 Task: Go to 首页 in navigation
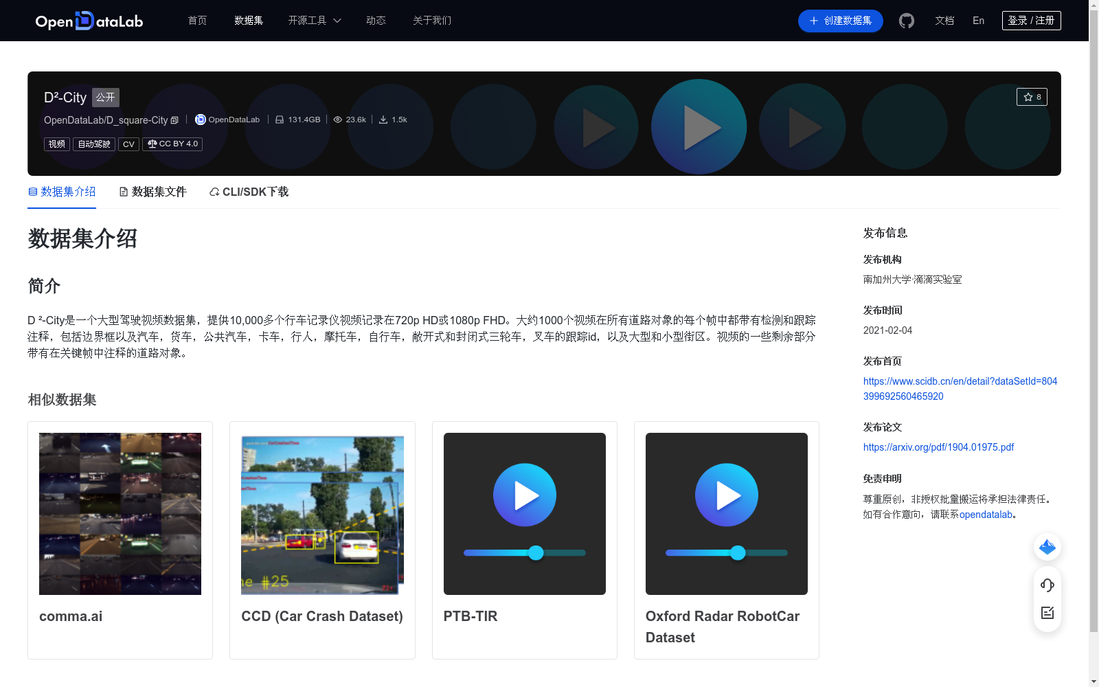click(x=197, y=21)
